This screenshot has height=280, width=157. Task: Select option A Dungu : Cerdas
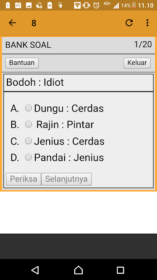coord(28,108)
